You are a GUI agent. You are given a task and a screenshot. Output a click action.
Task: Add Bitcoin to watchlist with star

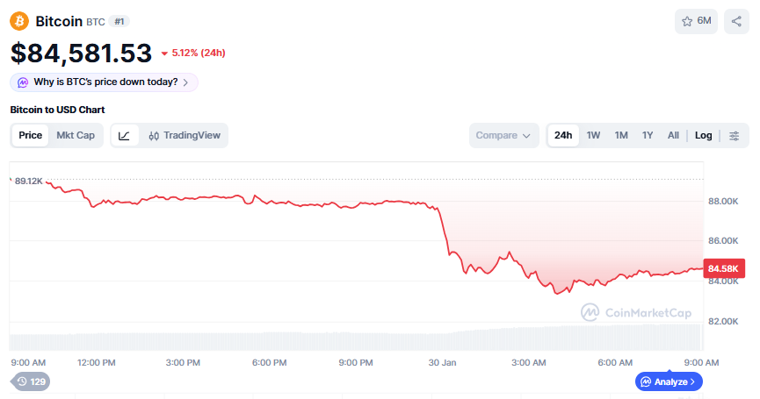click(x=696, y=21)
